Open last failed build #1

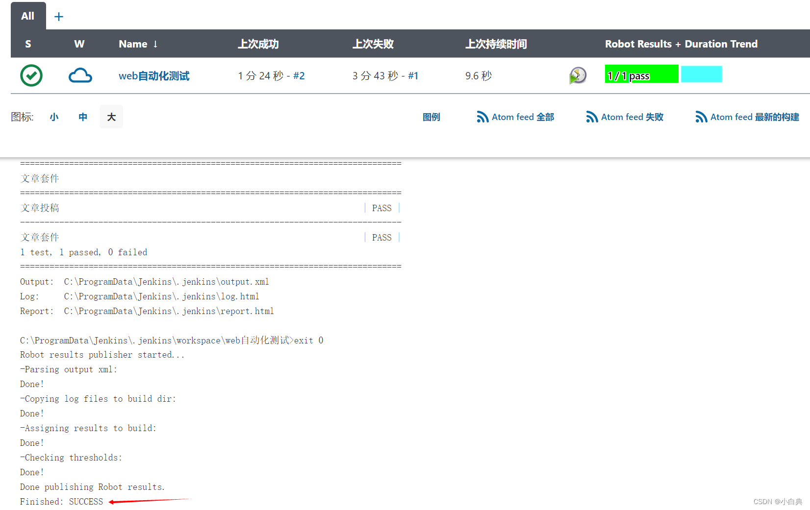pos(413,76)
